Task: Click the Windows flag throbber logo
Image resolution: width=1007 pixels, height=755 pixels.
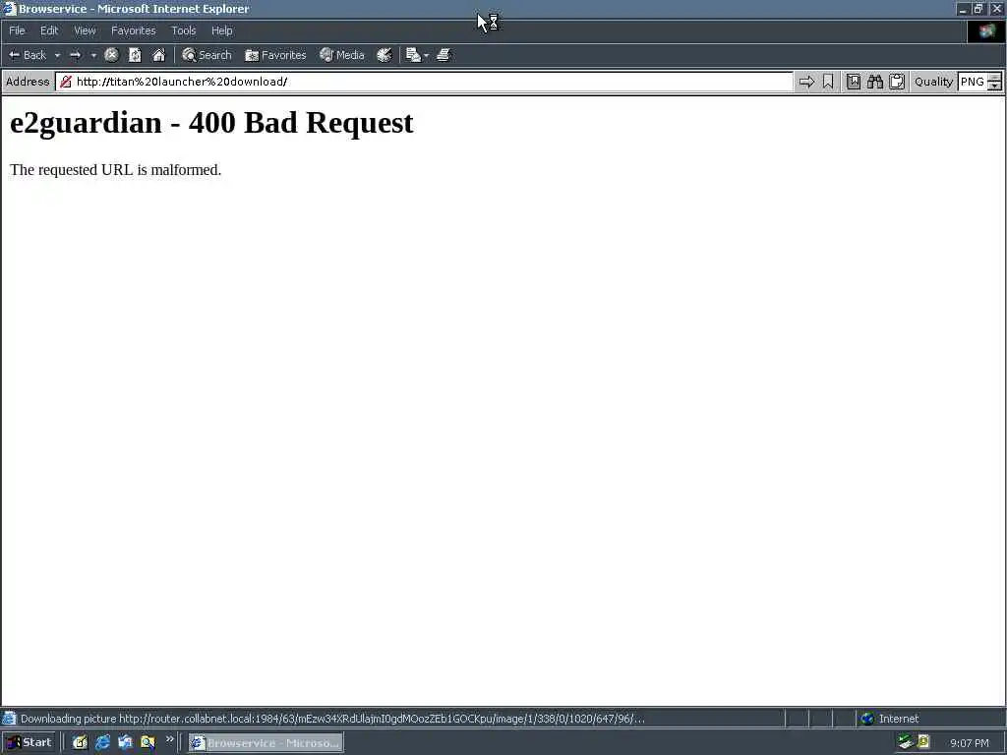Action: (985, 31)
